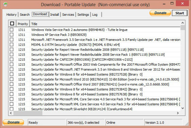Open the Settings tab
The height and width of the screenshot is (128, 191).
83,15
